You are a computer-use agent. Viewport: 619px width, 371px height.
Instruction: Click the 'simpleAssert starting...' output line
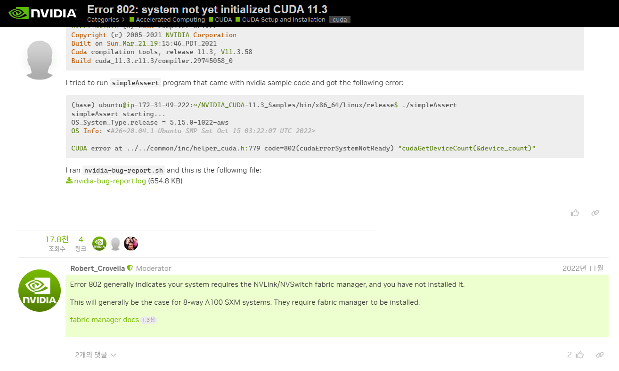(118, 114)
